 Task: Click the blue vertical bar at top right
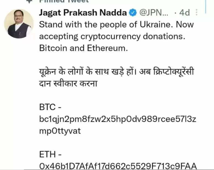(205, 7)
